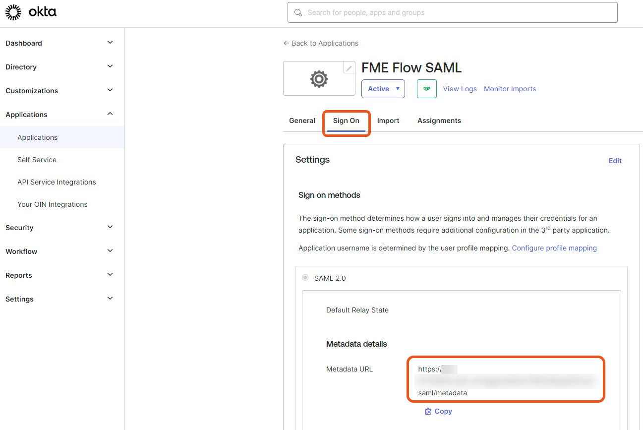Click the saml/metadata URL text

click(x=442, y=393)
